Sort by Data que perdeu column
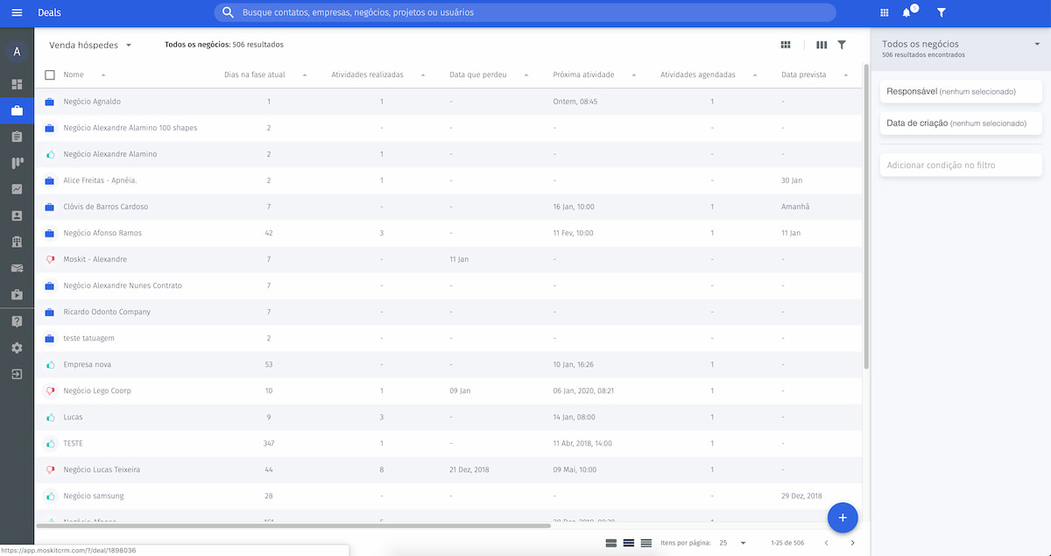This screenshot has height=556, width=1051. [x=478, y=75]
